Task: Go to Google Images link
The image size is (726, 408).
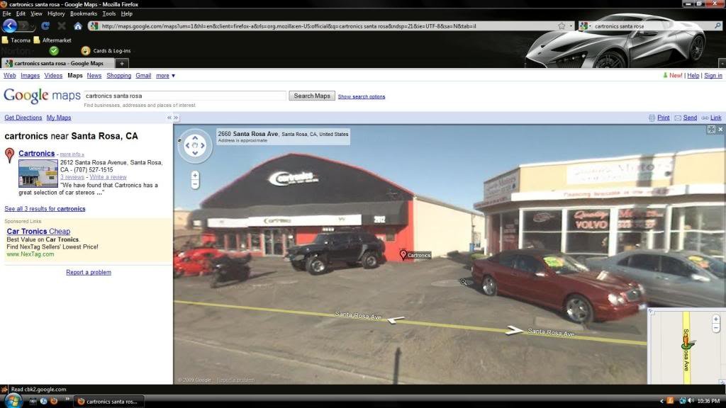Action: pyautogui.click(x=30, y=75)
